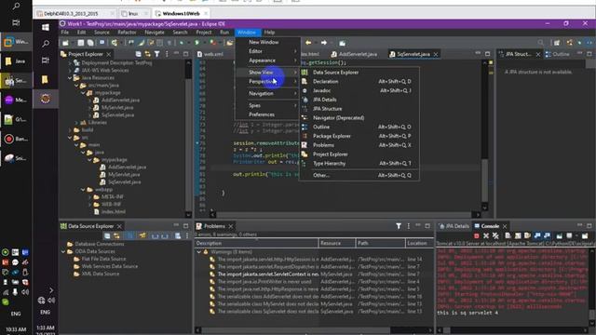Expand Perspective submenu

pyautogui.click(x=267, y=81)
